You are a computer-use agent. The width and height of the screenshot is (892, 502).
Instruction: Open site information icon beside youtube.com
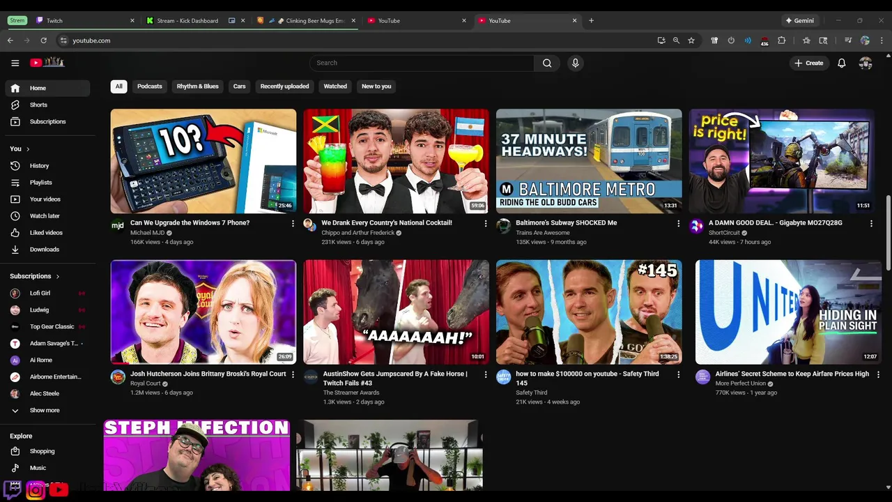click(63, 40)
